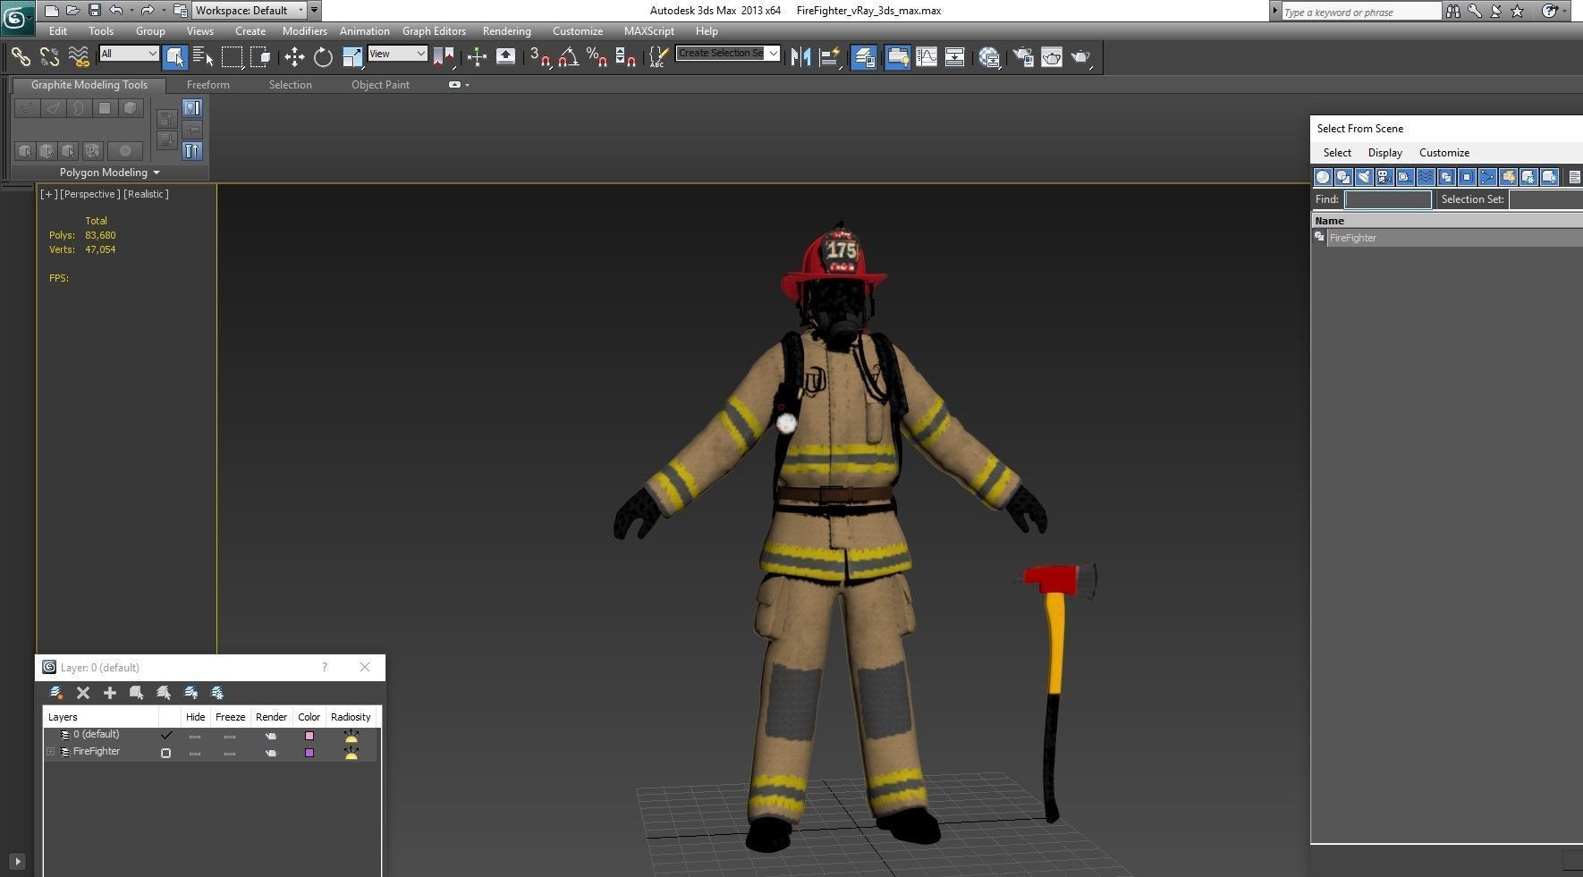Toggle the Manage Layers dialog button
This screenshot has height=877, width=1583.
(x=864, y=56)
